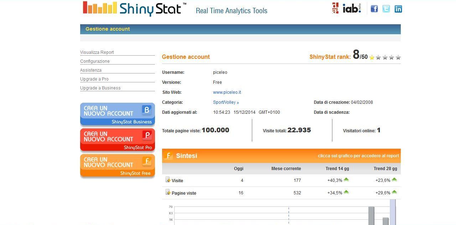This screenshot has width=456, height=225.
Task: Click the green Trend 14 gg arrow for Visite
Action: 346,180
